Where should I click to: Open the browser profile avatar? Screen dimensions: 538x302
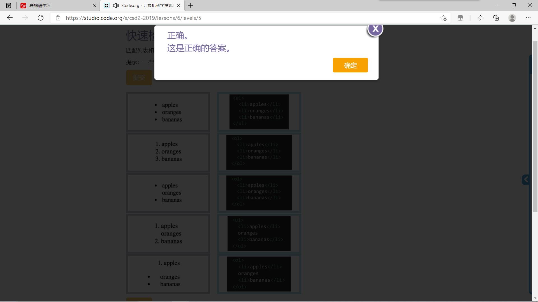click(512, 18)
